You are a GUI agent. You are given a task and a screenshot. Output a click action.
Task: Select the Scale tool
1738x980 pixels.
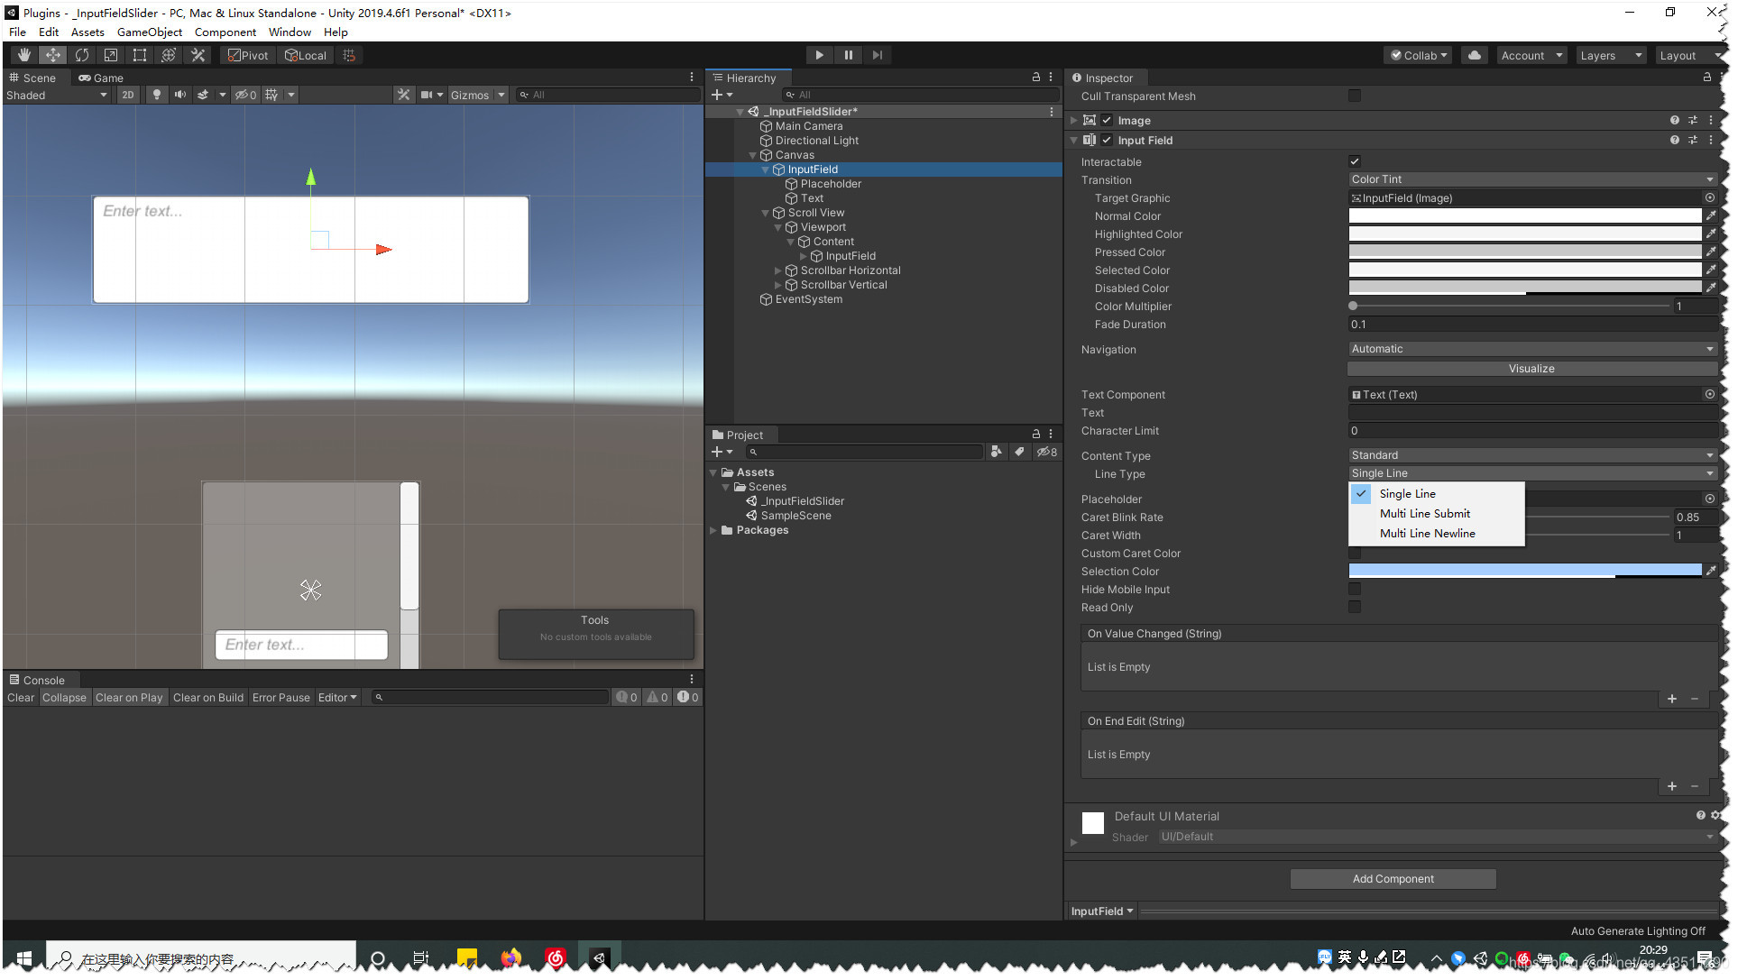(111, 55)
